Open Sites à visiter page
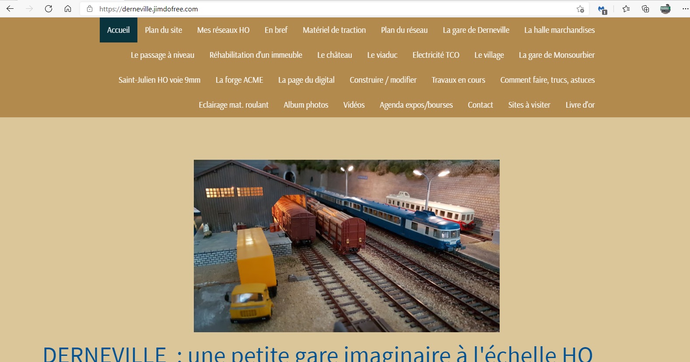The image size is (690, 362). click(529, 105)
